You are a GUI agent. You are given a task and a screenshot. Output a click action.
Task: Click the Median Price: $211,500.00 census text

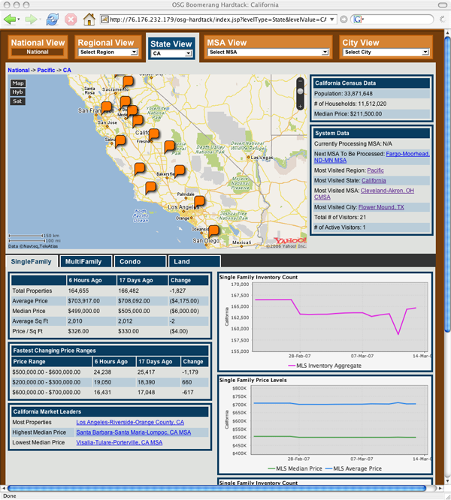[348, 114]
